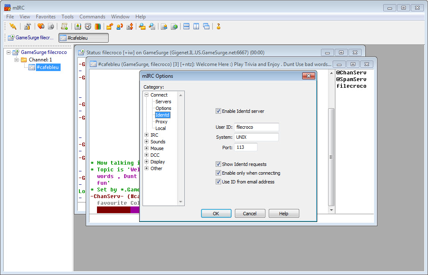Image resolution: width=428 pixels, height=275 pixels.
Task: Open the Favorites menu
Action: 46,17
